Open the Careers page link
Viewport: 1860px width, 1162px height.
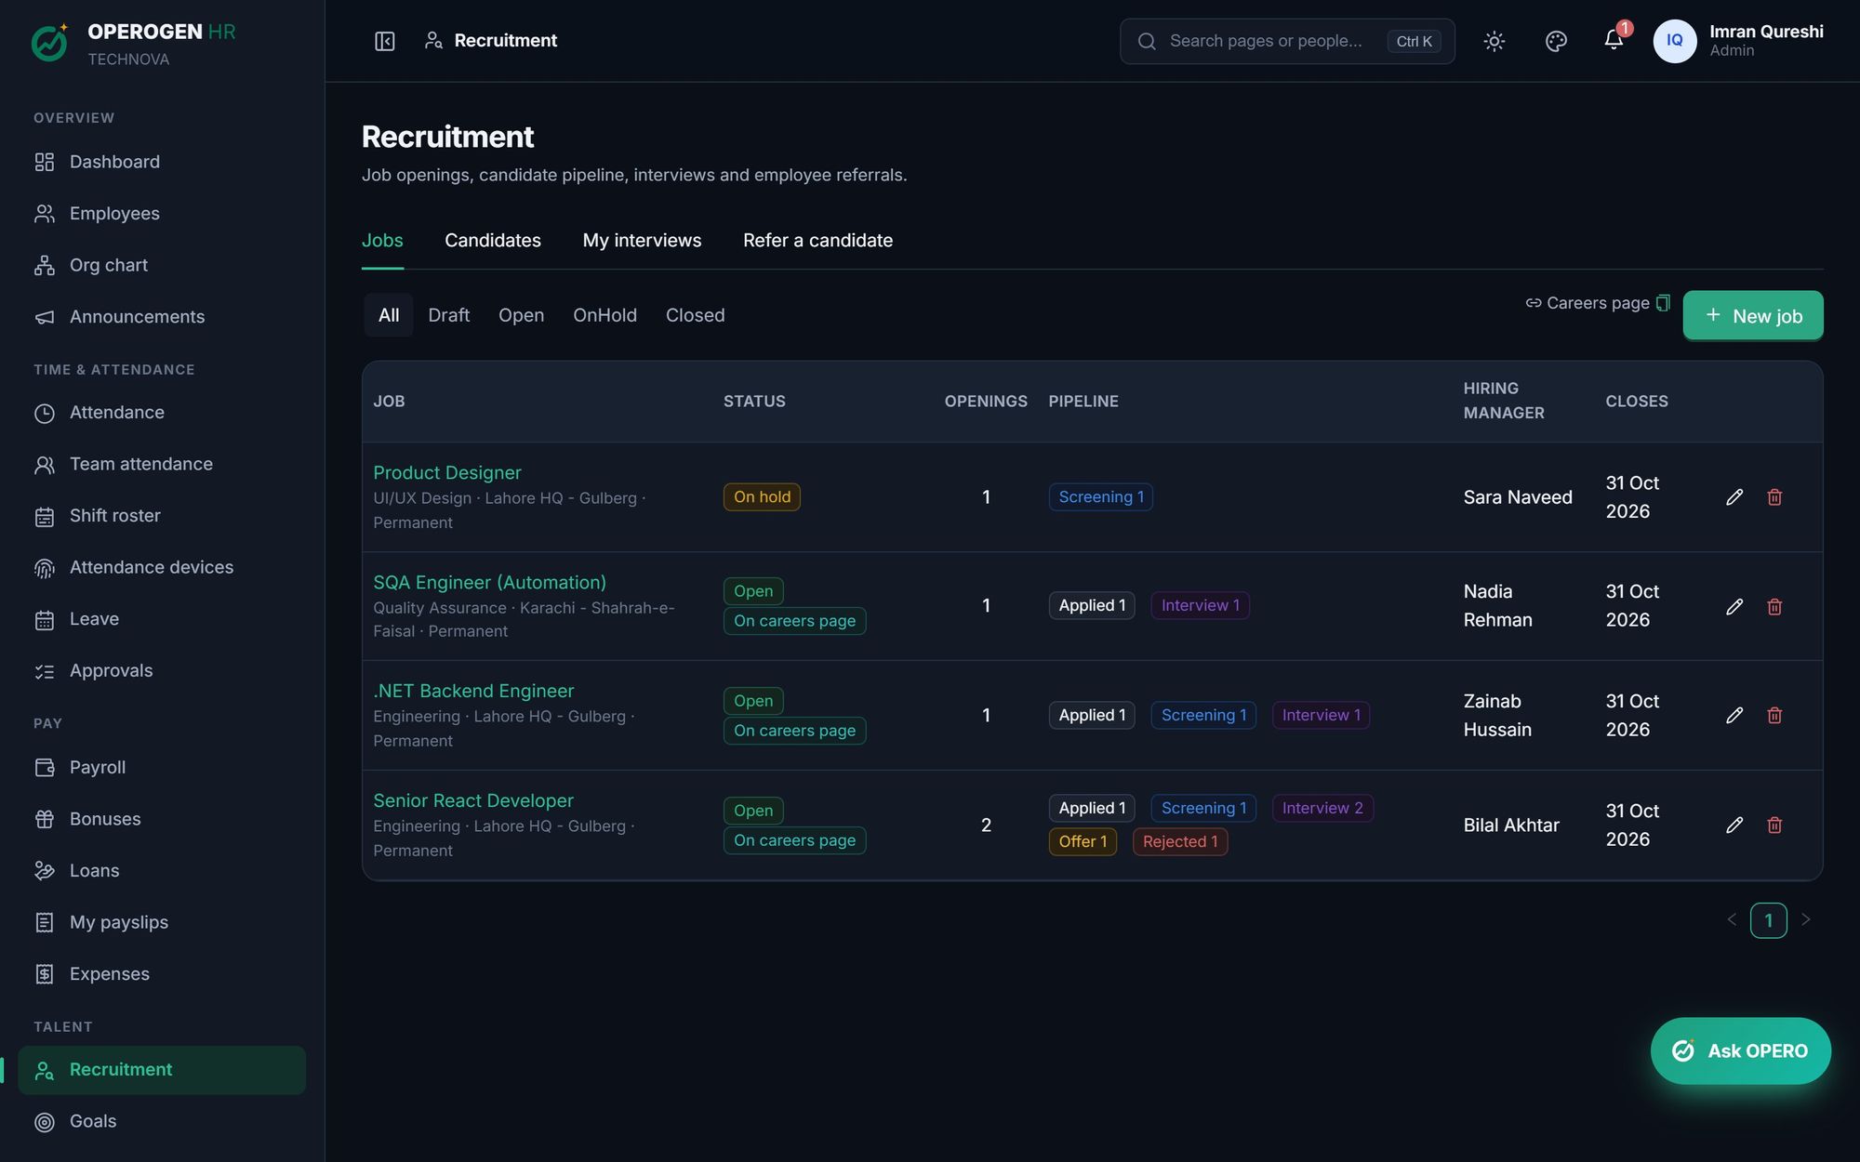coord(1588,303)
